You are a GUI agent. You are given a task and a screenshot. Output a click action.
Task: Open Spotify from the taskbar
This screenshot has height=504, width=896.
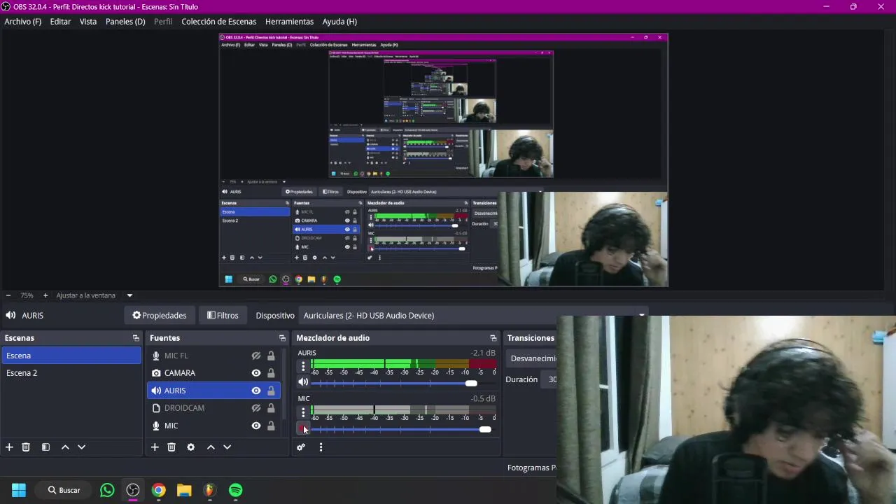click(x=236, y=490)
